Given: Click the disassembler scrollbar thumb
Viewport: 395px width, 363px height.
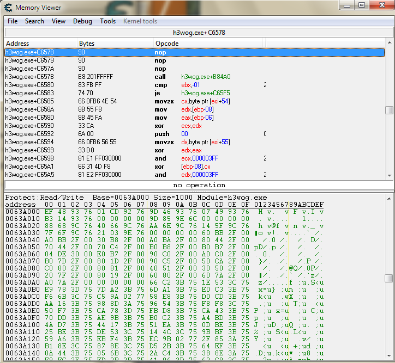Looking at the screenshot, I should pos(388,110).
